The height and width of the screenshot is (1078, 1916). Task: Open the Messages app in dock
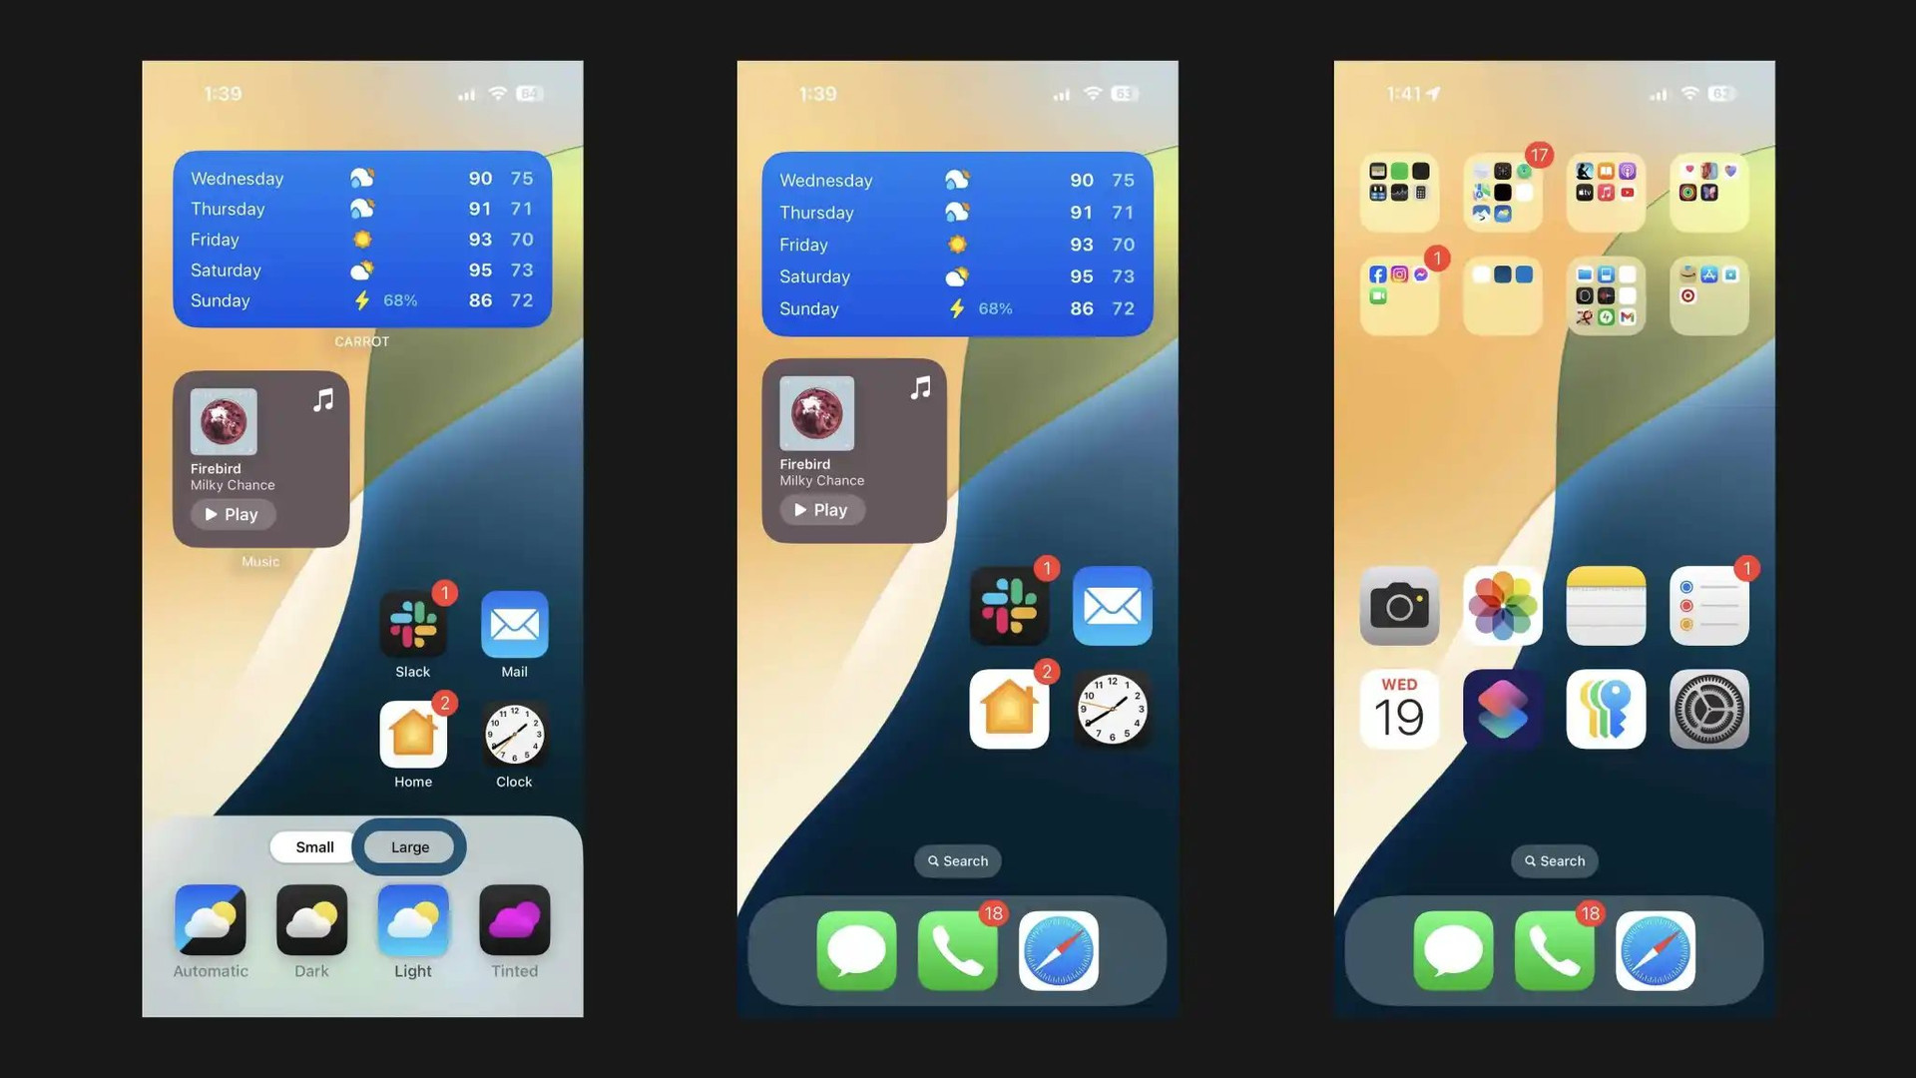(856, 950)
